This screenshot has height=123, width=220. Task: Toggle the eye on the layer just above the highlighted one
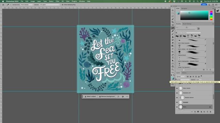(177, 102)
